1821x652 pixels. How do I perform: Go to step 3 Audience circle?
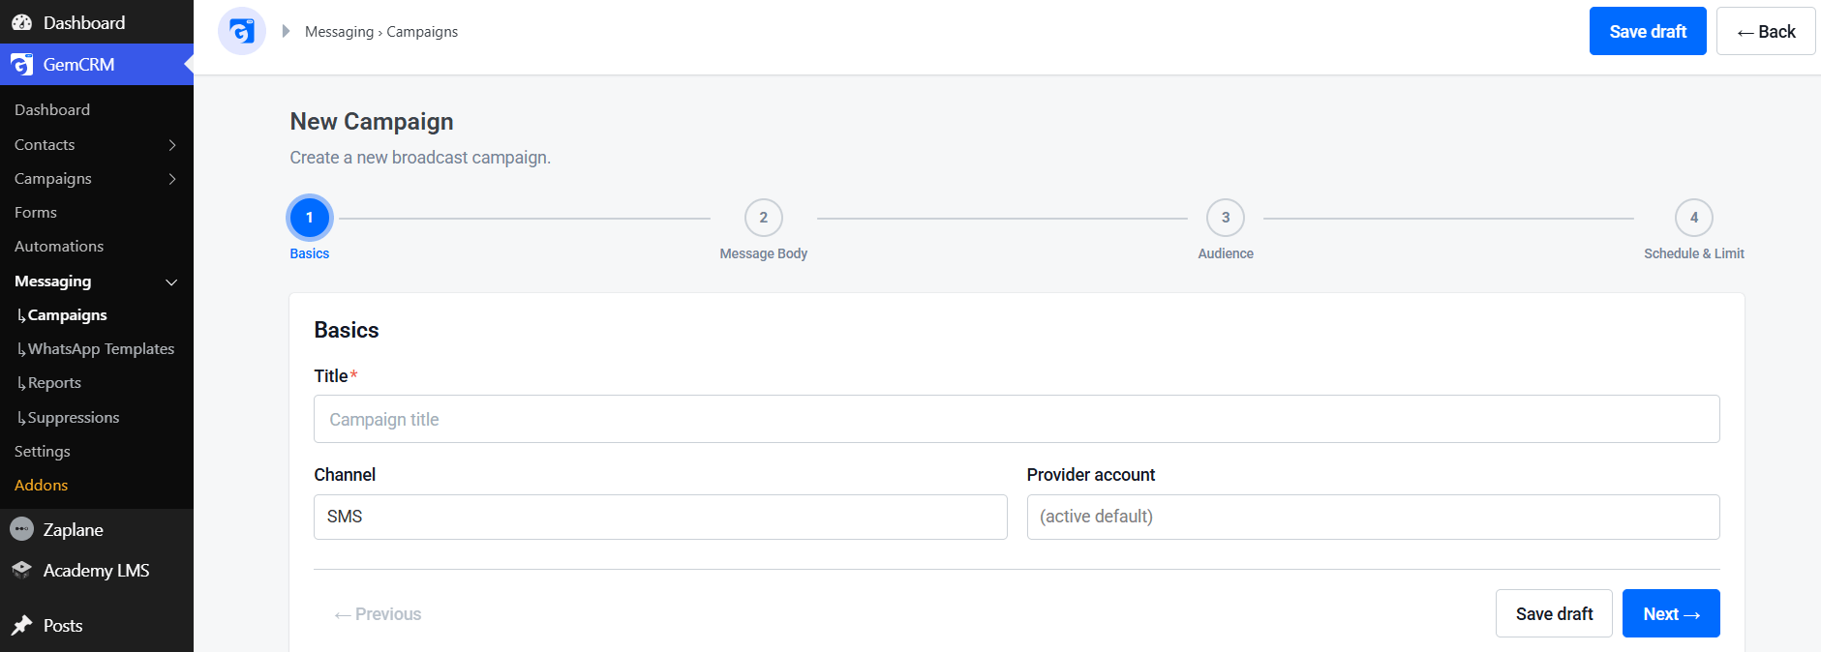coord(1226,218)
